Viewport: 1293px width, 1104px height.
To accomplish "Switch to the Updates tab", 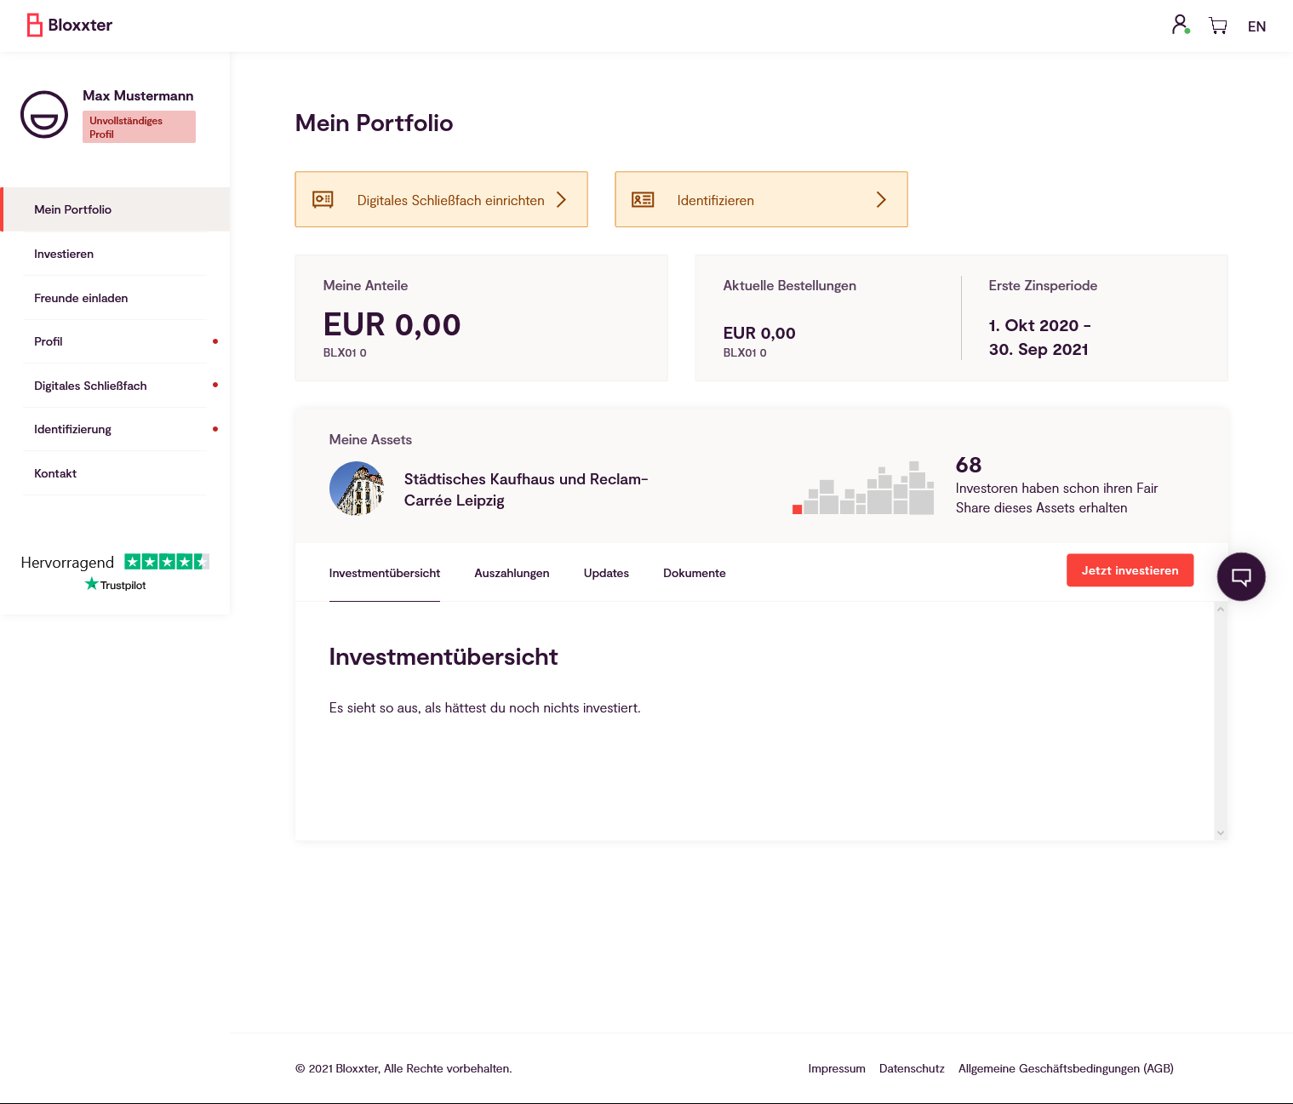I will pos(606,573).
